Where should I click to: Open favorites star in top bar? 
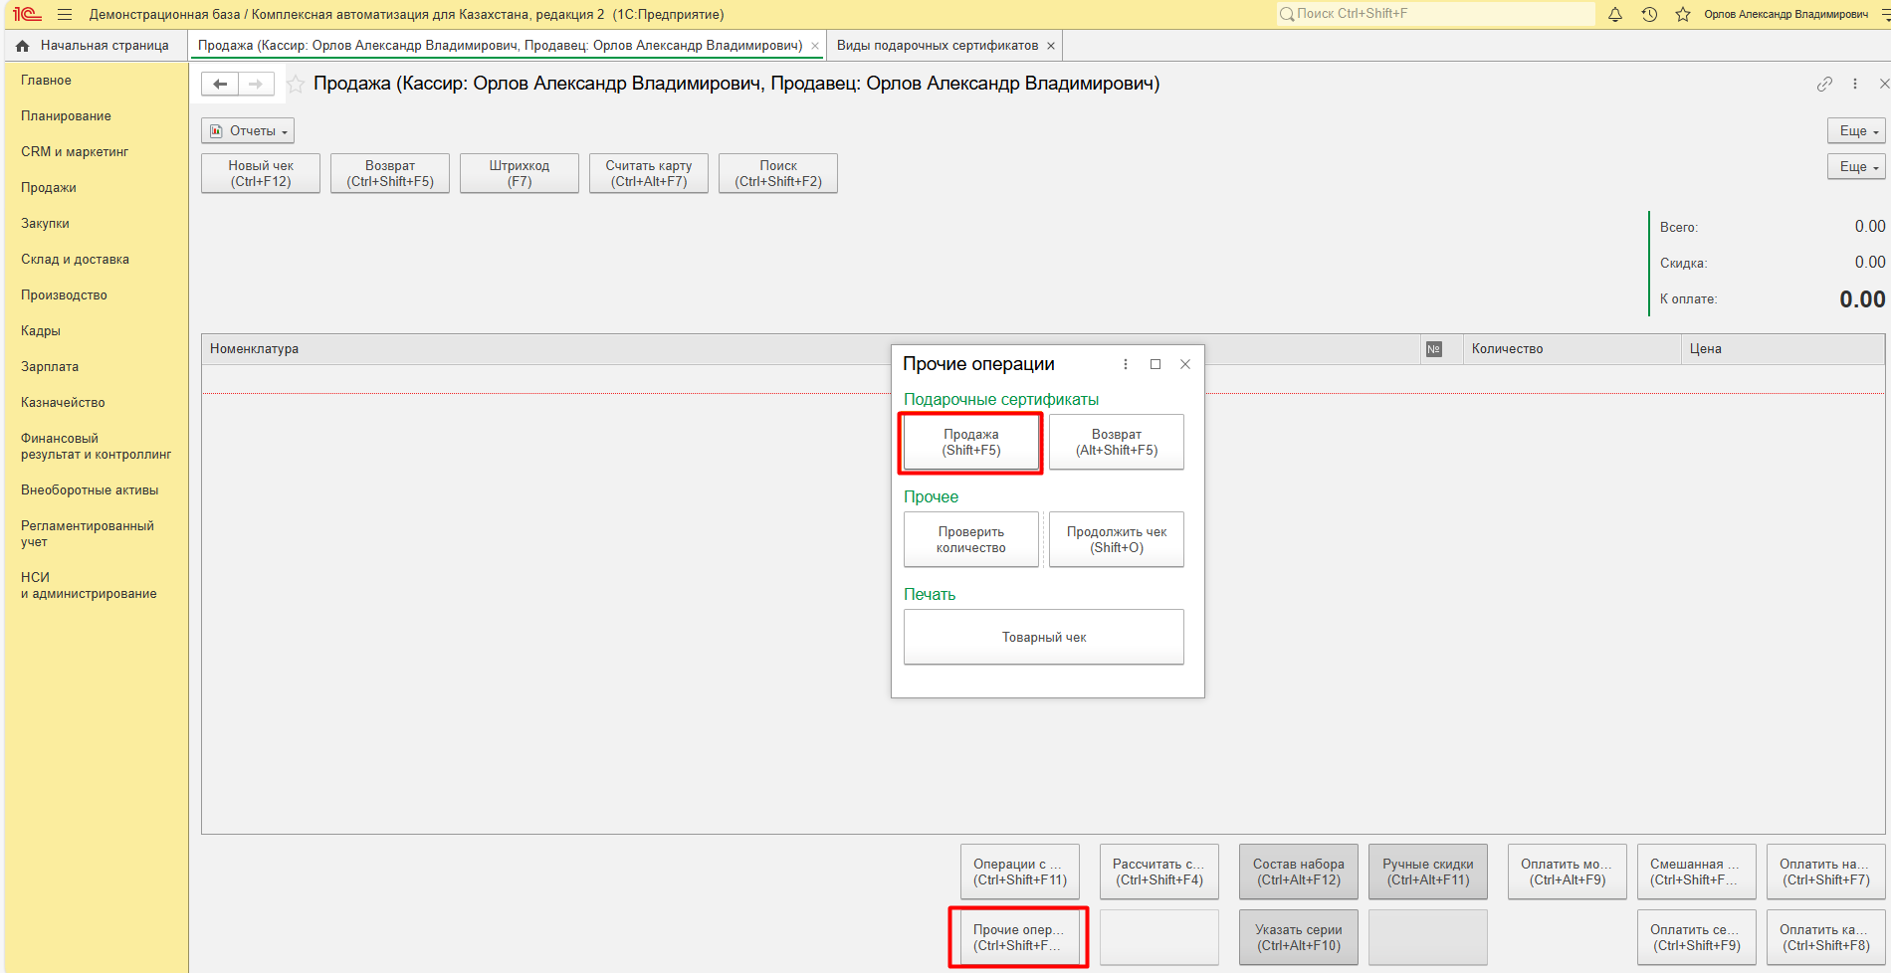pos(1683,15)
